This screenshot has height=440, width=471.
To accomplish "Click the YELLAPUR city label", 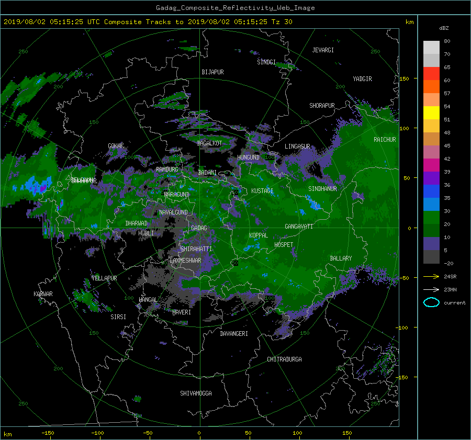I will pos(104,278).
